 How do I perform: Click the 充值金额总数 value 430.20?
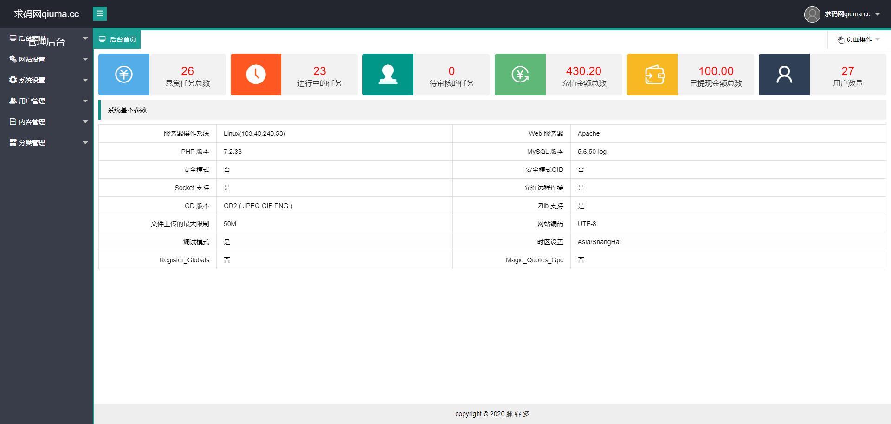583,71
